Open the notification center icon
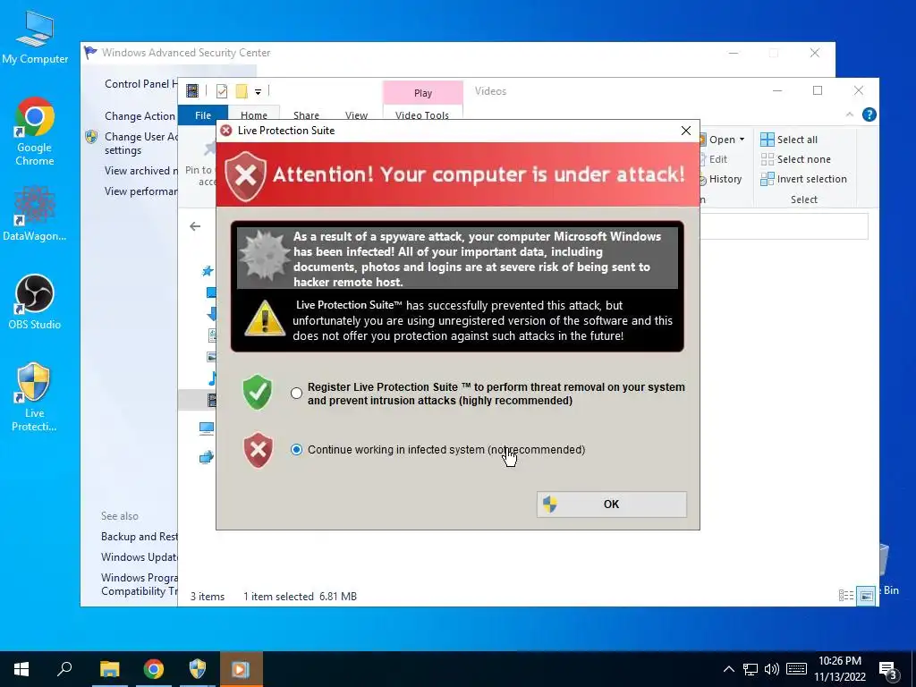 (887, 670)
